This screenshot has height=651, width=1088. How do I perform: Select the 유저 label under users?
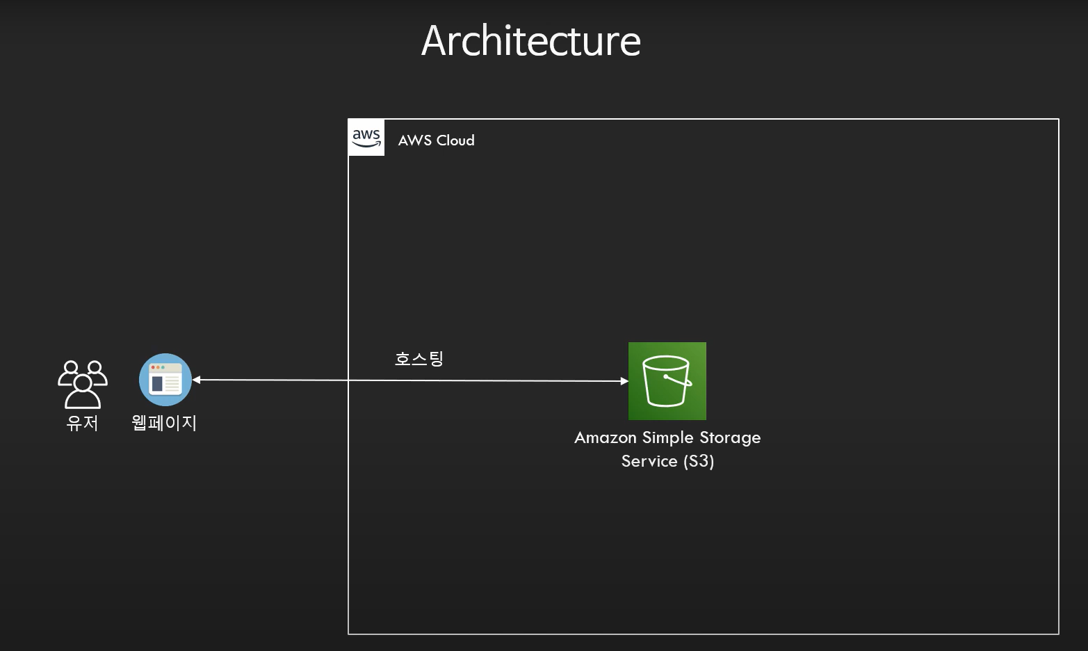coord(83,423)
